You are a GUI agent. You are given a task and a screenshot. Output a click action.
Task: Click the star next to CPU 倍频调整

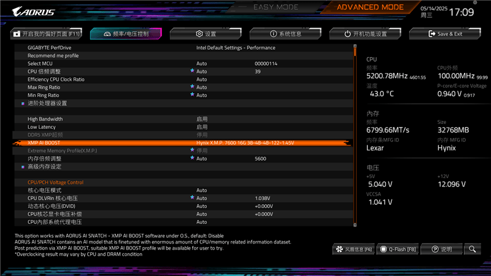[x=192, y=71]
